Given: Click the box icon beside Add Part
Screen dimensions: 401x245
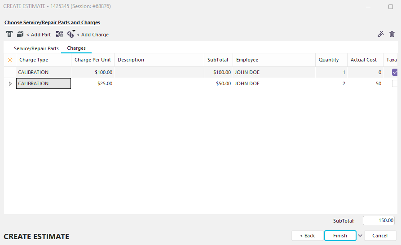Looking at the screenshot, I should click(20, 35).
